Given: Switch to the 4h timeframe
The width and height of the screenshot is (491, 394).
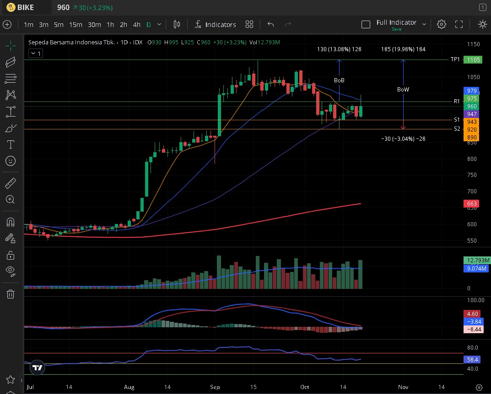Looking at the screenshot, I should point(136,25).
